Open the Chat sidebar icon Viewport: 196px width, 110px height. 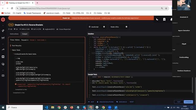pyautogui.click(x=3, y=57)
